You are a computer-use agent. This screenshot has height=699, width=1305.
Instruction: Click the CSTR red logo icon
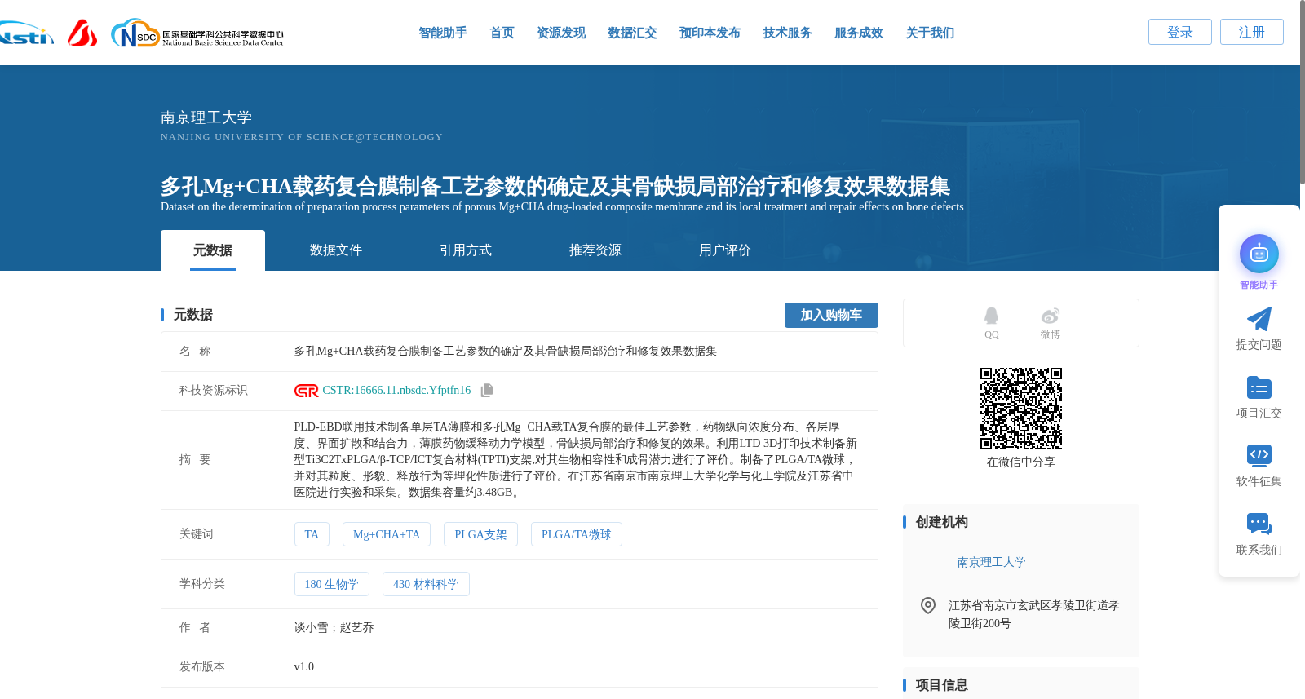coord(306,391)
